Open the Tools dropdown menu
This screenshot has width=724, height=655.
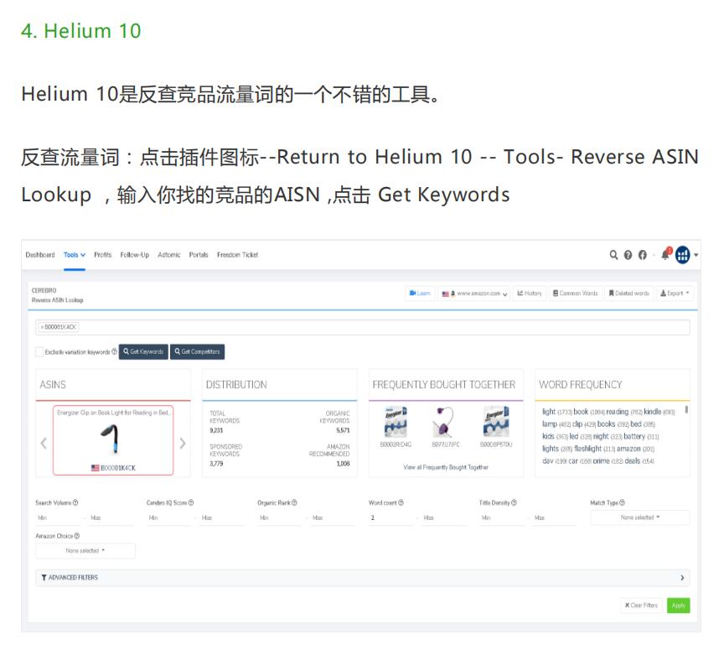tap(75, 255)
